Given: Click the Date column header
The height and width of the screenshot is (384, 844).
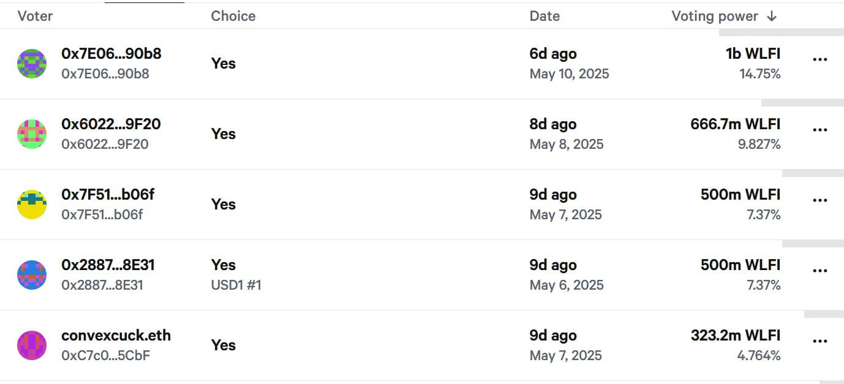Looking at the screenshot, I should coord(544,16).
